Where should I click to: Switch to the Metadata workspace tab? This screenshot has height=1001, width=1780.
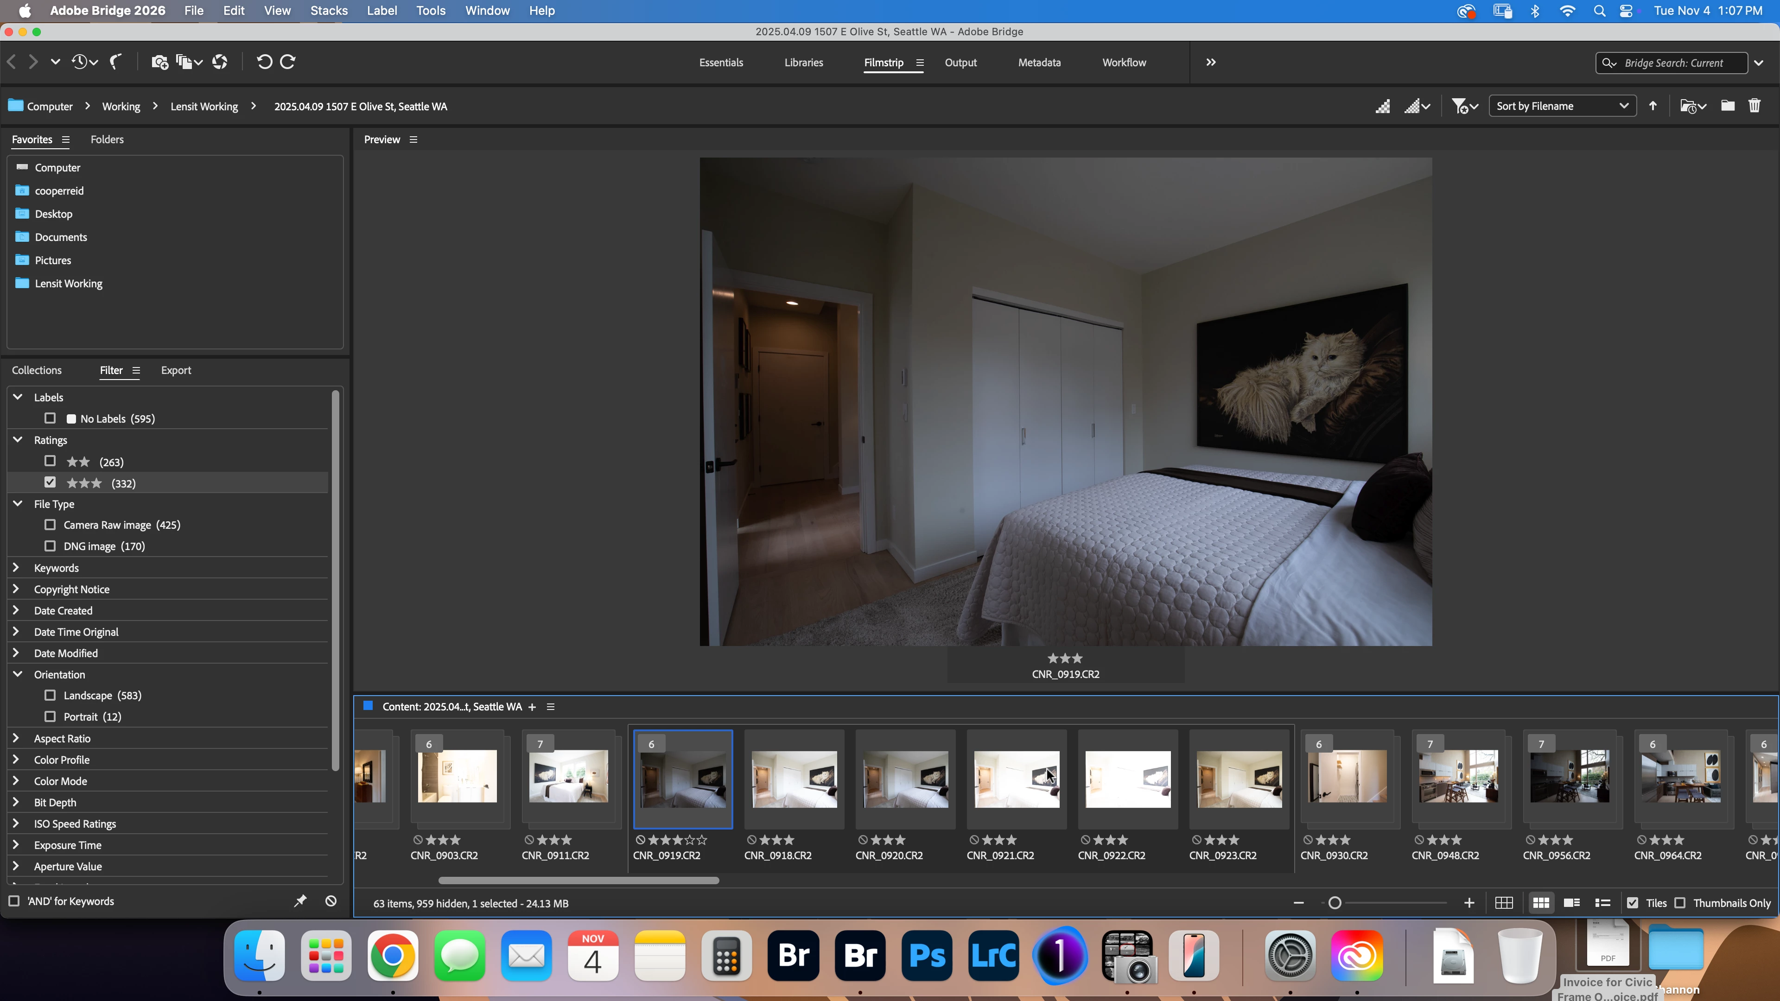[x=1038, y=62]
